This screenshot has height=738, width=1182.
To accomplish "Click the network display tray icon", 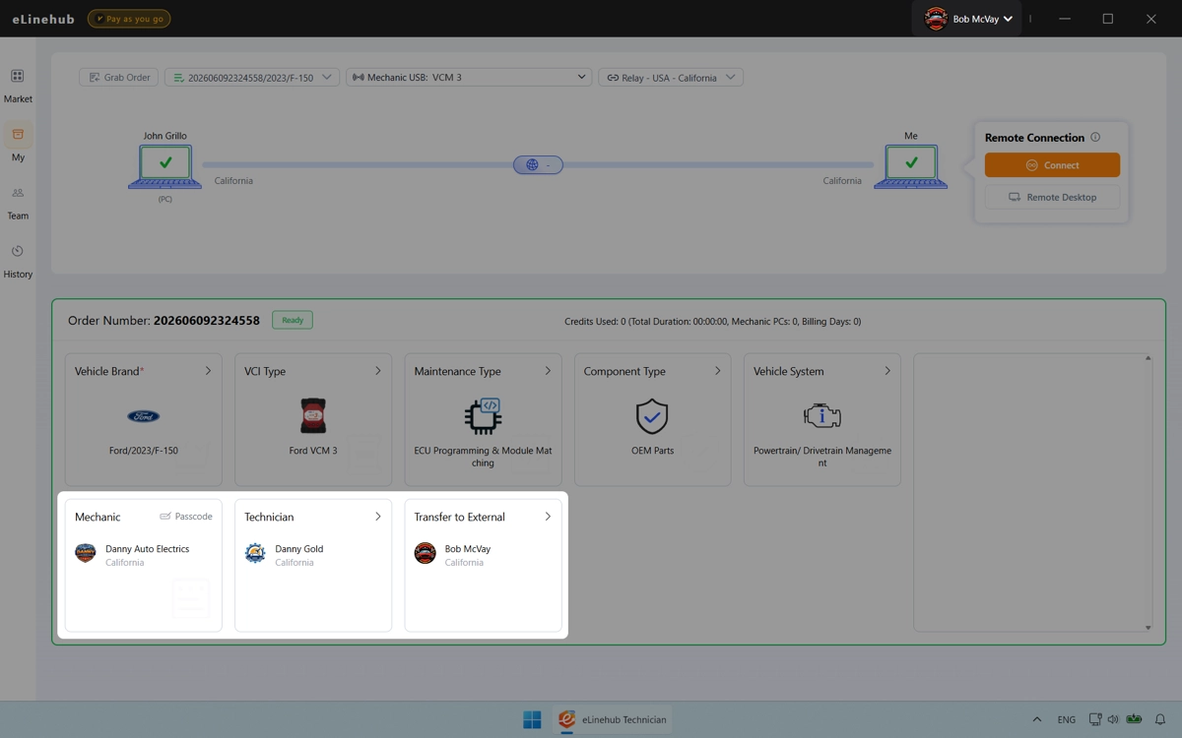I will point(1095,719).
